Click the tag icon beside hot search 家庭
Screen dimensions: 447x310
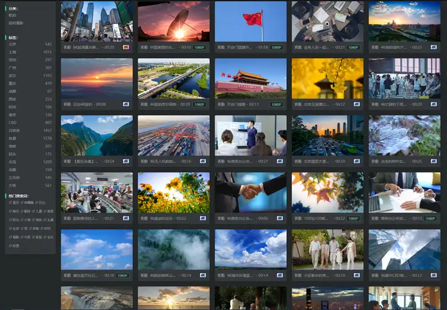34,237
